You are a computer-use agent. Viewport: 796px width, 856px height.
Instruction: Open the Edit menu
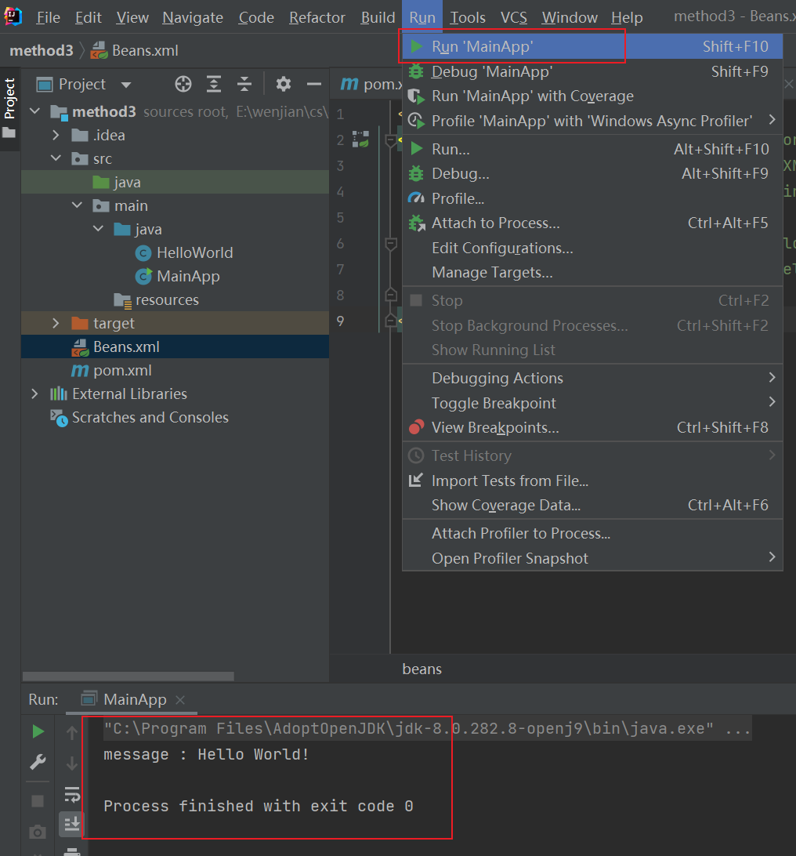click(89, 17)
